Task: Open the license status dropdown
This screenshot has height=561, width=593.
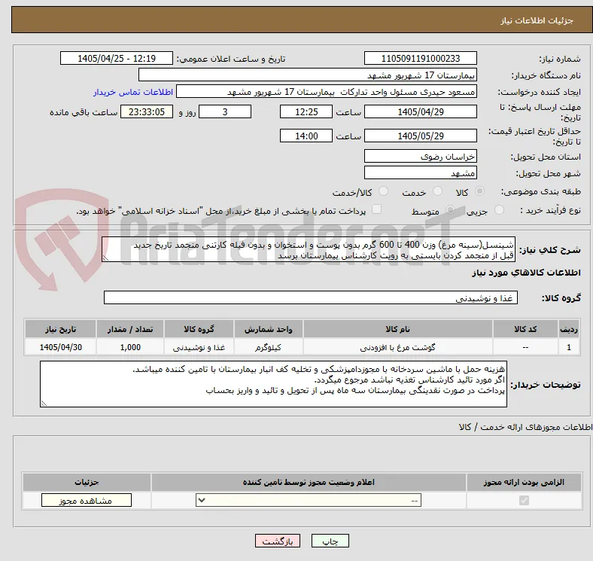Action: tap(309, 501)
